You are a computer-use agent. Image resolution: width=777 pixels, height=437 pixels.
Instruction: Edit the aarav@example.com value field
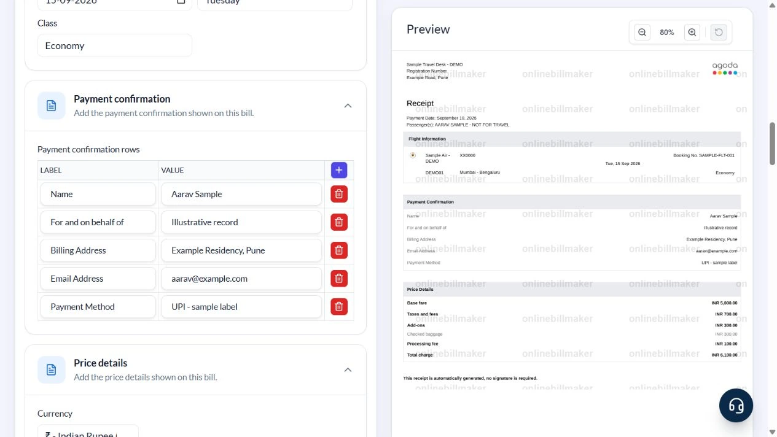tap(241, 279)
